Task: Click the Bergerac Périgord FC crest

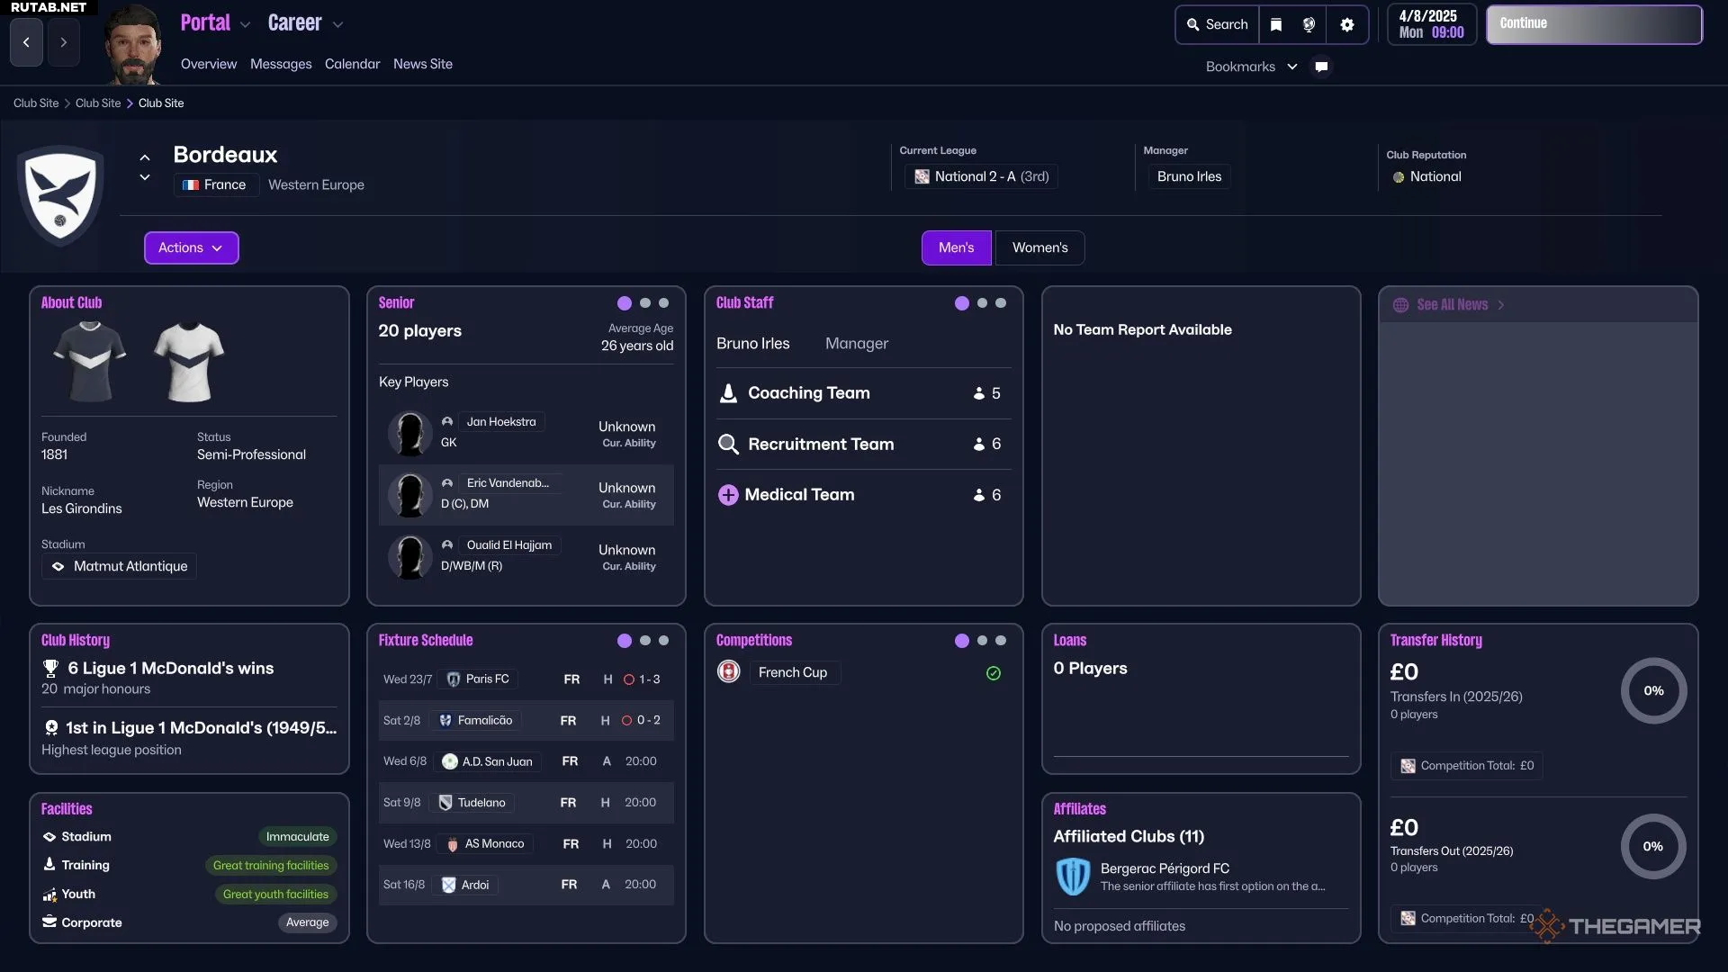Action: pos(1073,876)
